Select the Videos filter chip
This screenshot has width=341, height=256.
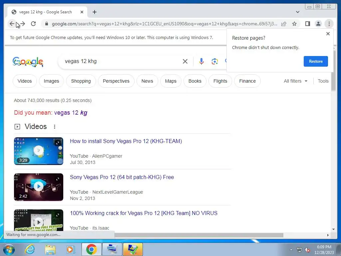click(25, 81)
